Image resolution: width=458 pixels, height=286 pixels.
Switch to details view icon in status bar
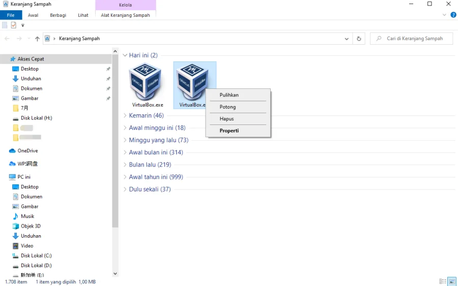pos(443,281)
